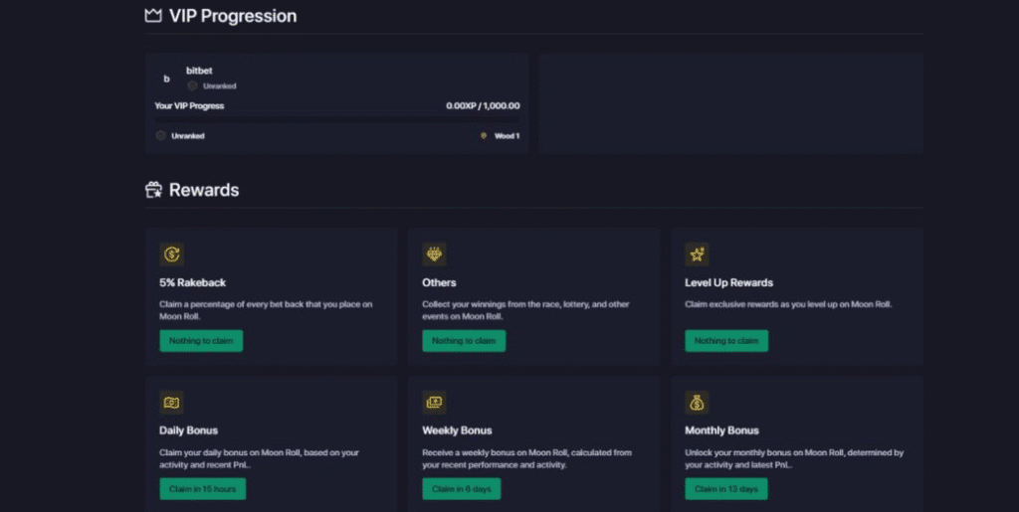The width and height of the screenshot is (1019, 512).
Task: Click the diamond icon above Others
Action: [x=435, y=255]
